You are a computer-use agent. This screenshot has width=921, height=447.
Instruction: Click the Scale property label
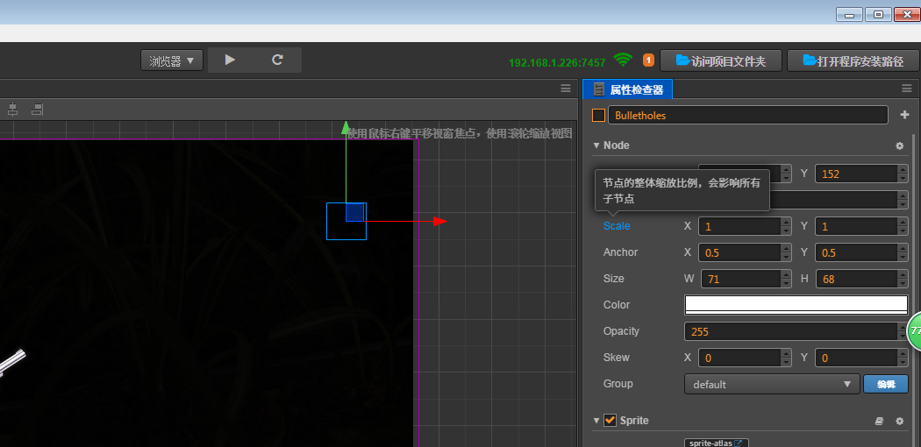coord(616,226)
